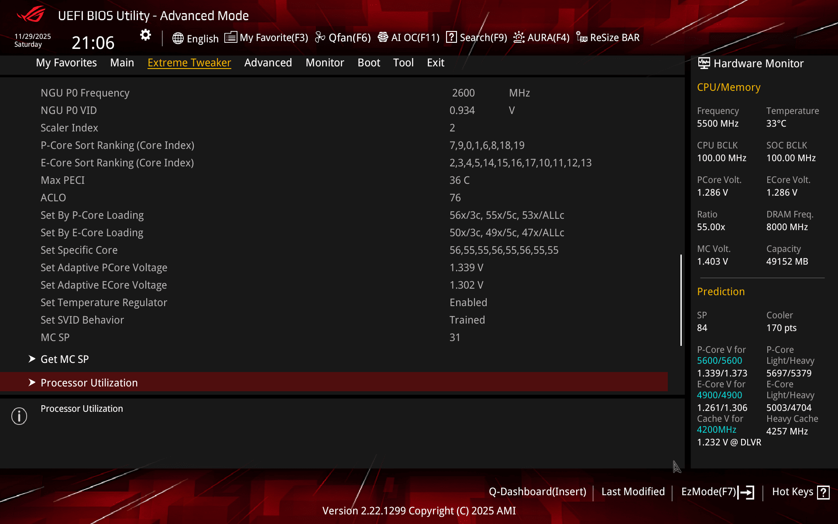Viewport: 838px width, 524px height.
Task: Click the settings gear icon near clock
Action: [145, 35]
